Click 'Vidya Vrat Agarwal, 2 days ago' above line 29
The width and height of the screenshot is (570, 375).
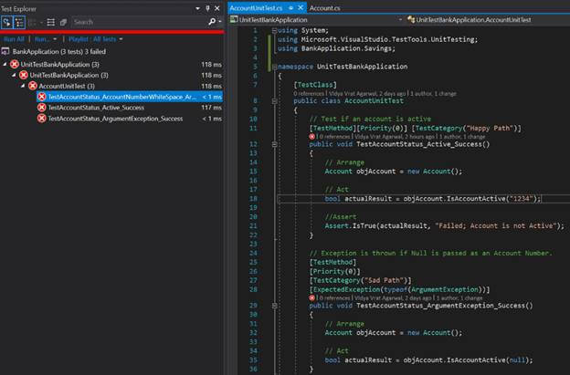393,298
